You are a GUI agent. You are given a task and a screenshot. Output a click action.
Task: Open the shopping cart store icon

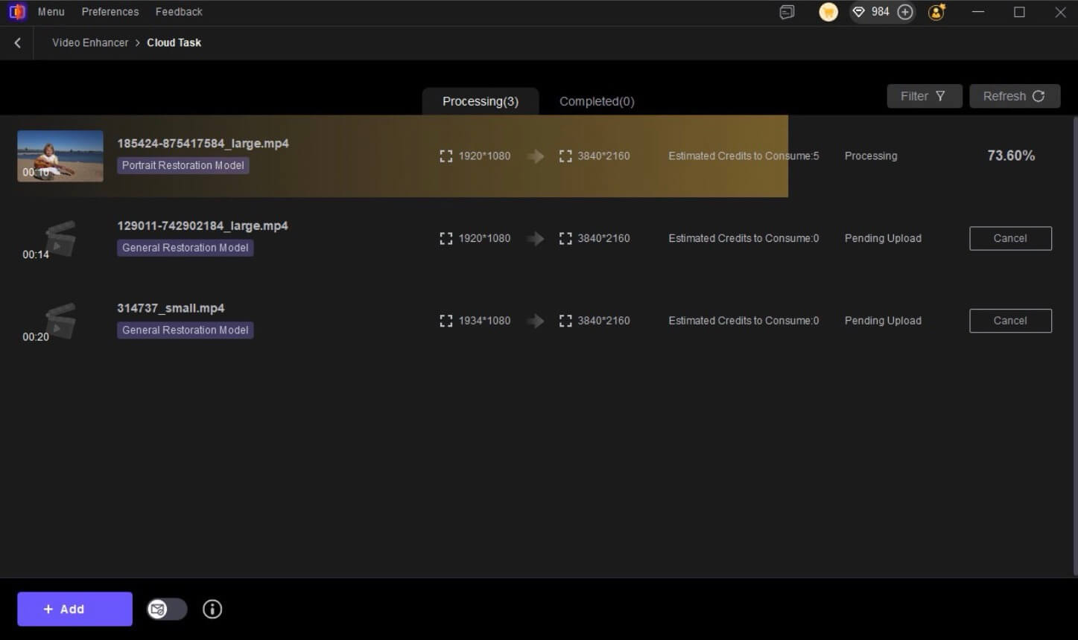828,12
